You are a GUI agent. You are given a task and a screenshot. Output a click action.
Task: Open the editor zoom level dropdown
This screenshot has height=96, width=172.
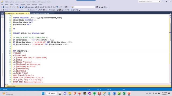tap(11, 84)
